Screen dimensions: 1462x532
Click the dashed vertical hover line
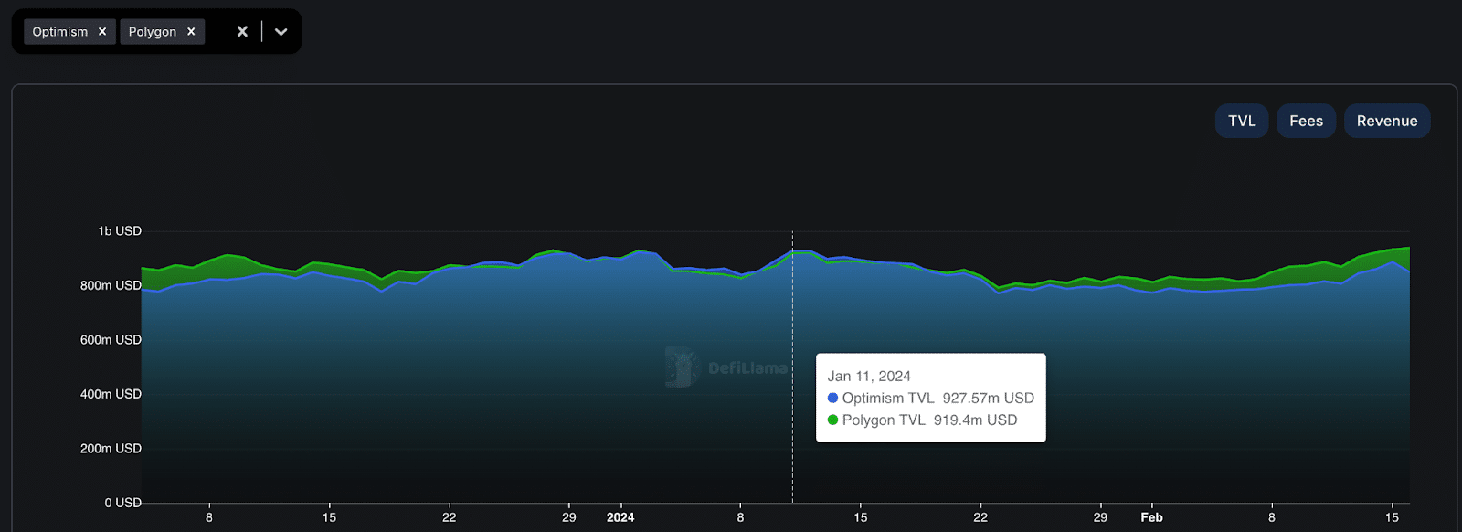coord(792,367)
